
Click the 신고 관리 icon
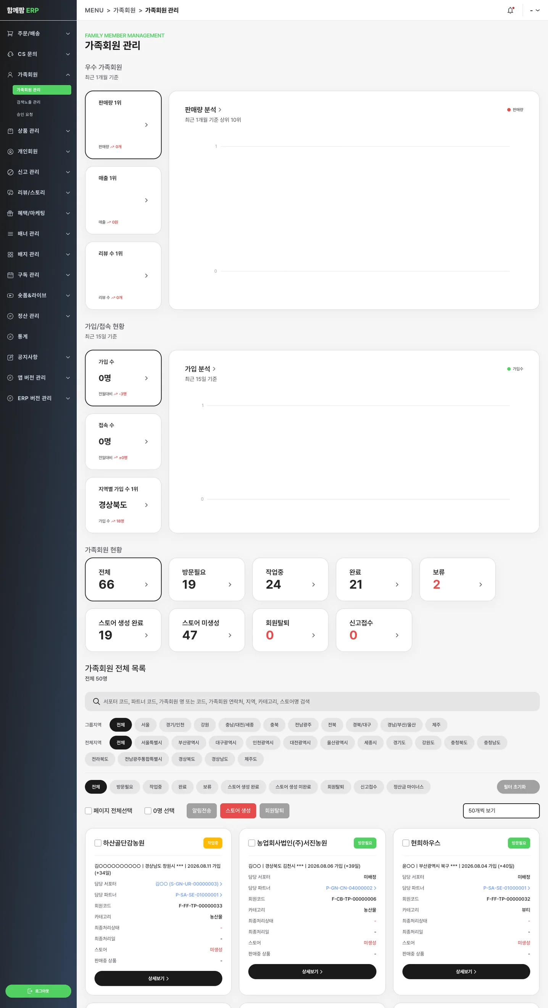[x=10, y=172]
